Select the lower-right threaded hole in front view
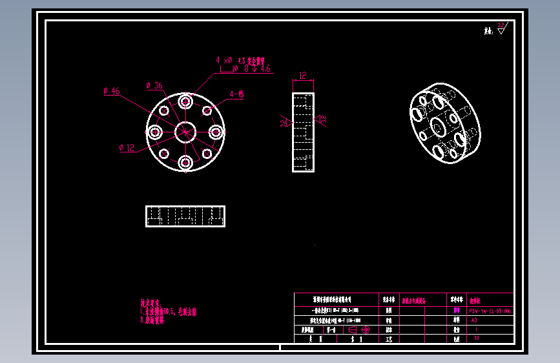The image size is (560, 363). click(x=207, y=154)
